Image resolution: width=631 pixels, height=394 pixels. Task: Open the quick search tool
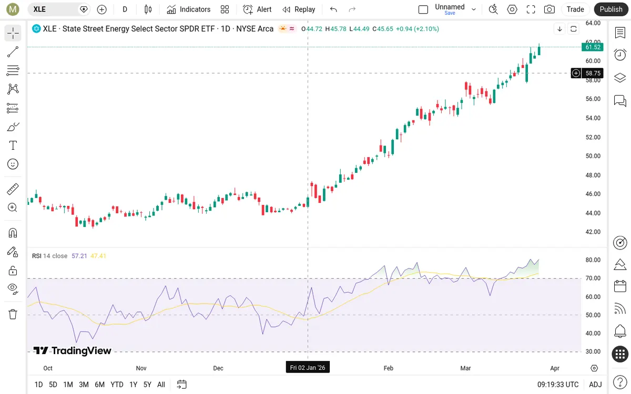pyautogui.click(x=493, y=9)
